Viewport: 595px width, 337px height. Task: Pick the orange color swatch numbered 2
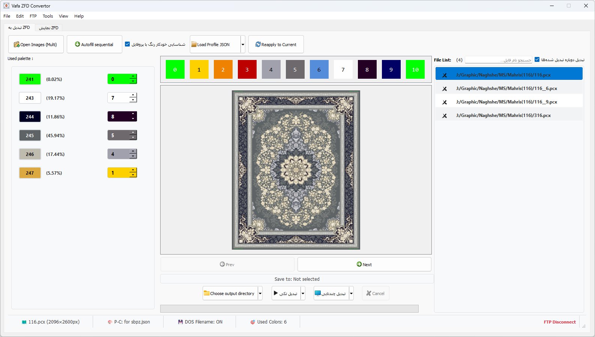(223, 69)
